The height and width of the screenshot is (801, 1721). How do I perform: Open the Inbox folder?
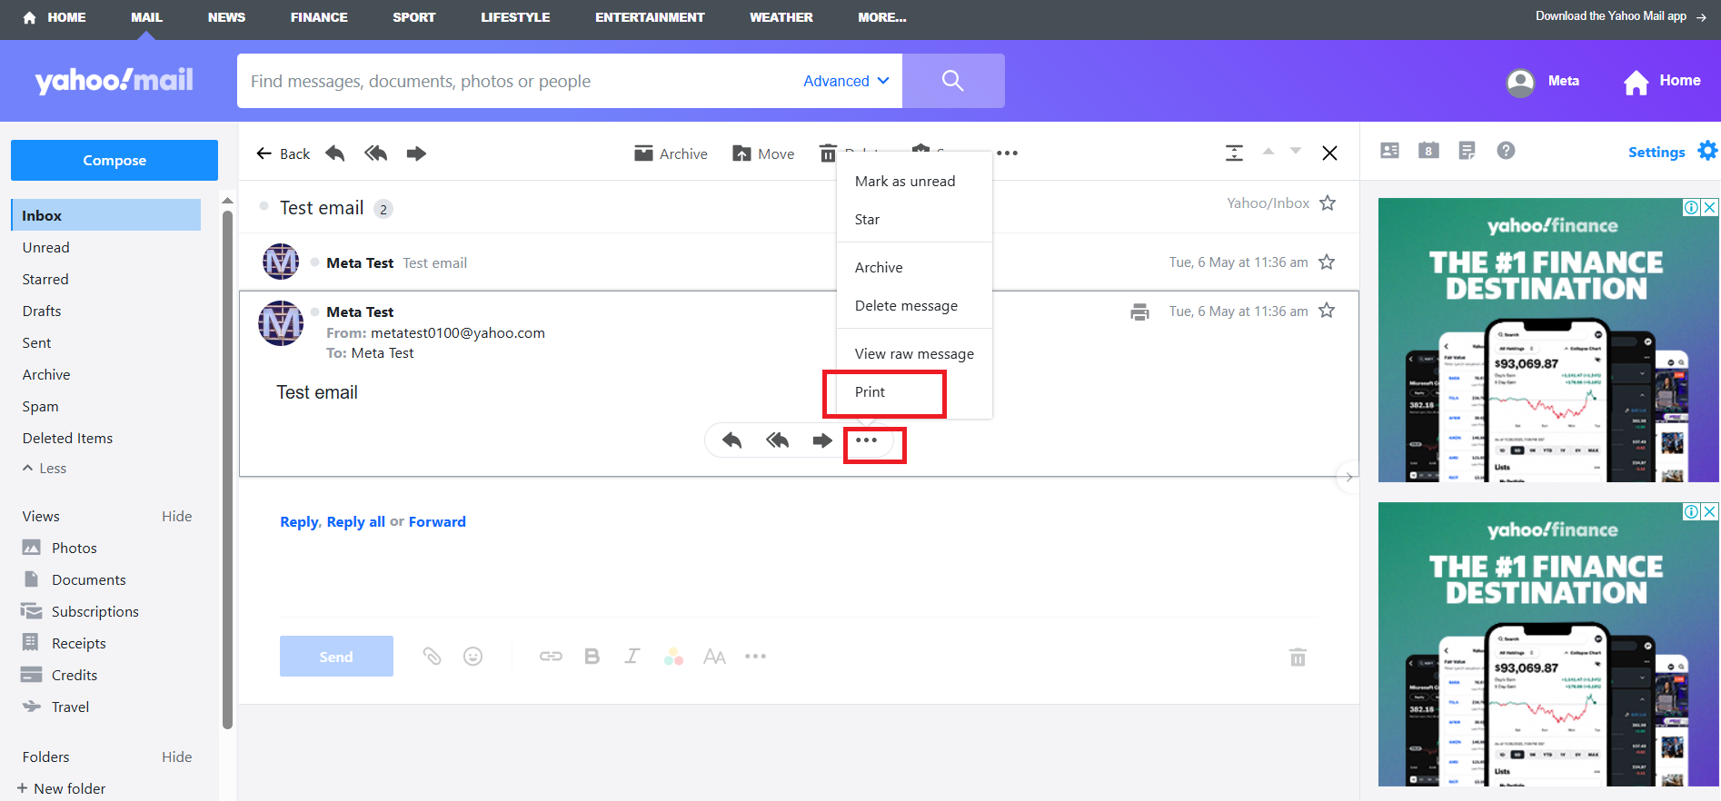coord(105,215)
